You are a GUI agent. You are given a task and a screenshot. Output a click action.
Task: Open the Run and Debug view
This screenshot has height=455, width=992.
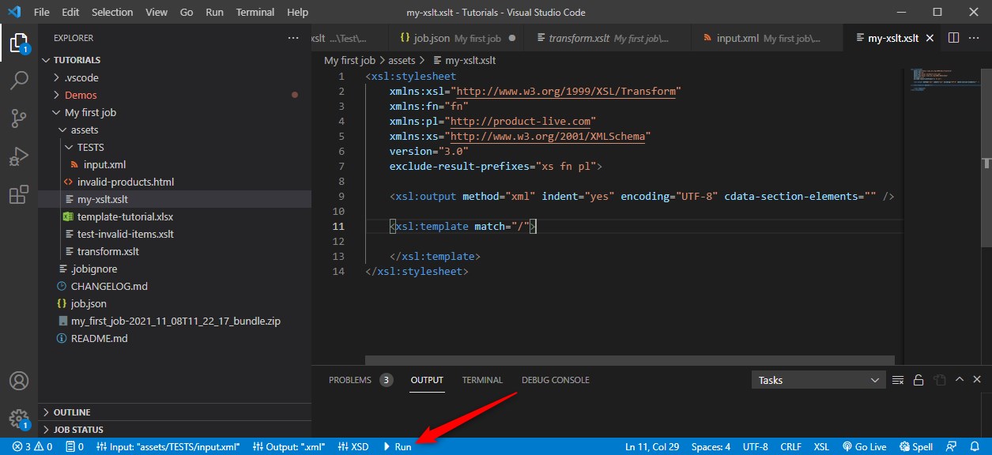(19, 156)
